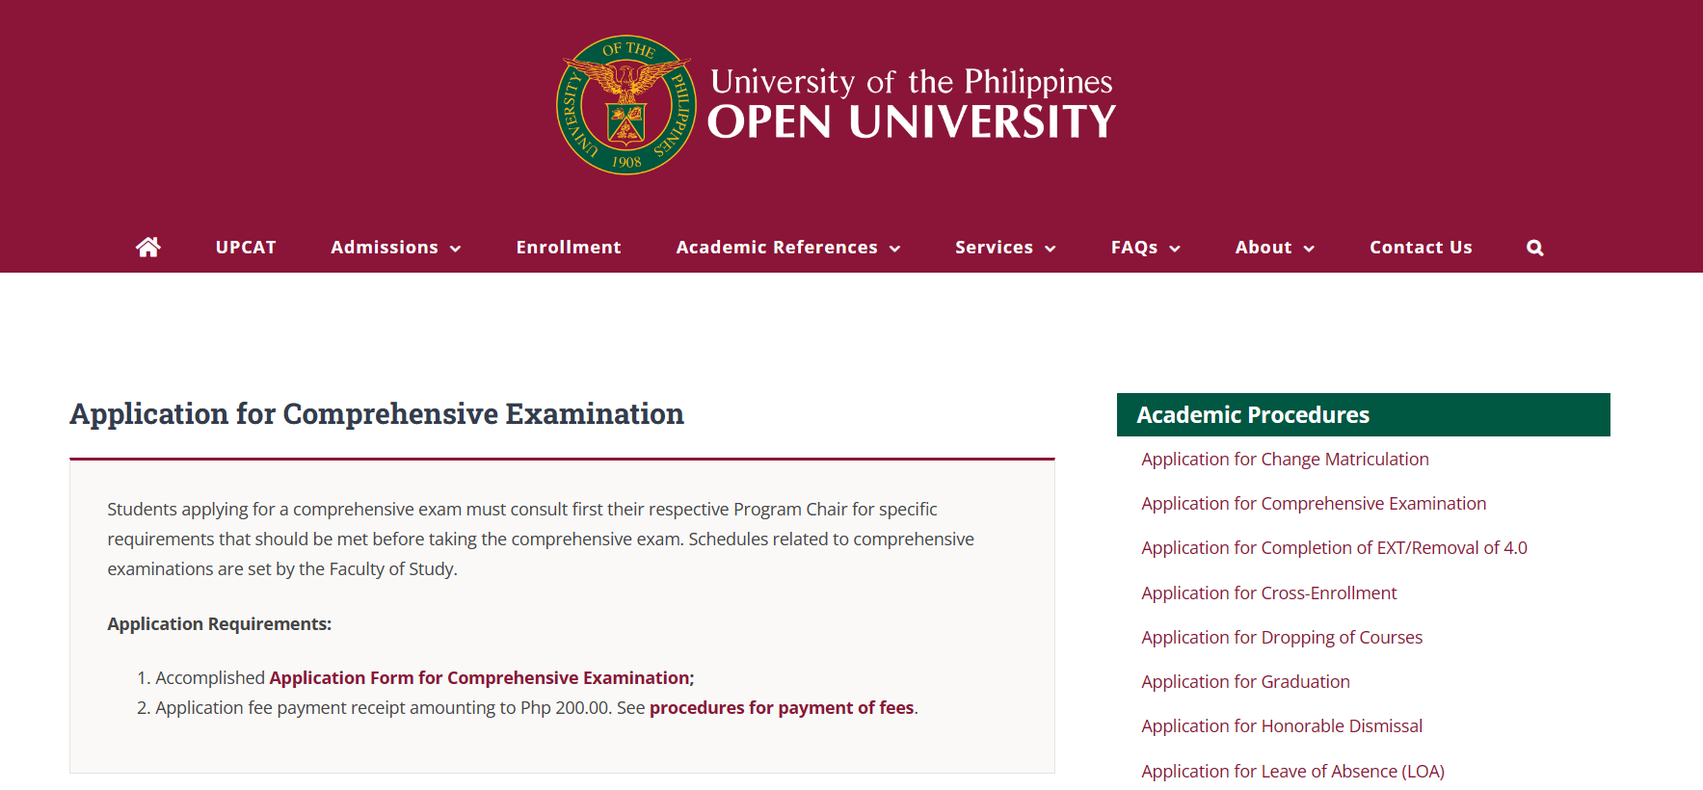Click the University of the Philippines Open University title

tap(912, 103)
